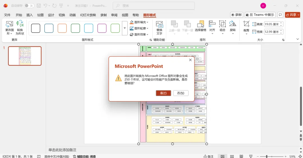303x158 pixels.
Task: Select the black outline shape style
Action: click(36, 28)
